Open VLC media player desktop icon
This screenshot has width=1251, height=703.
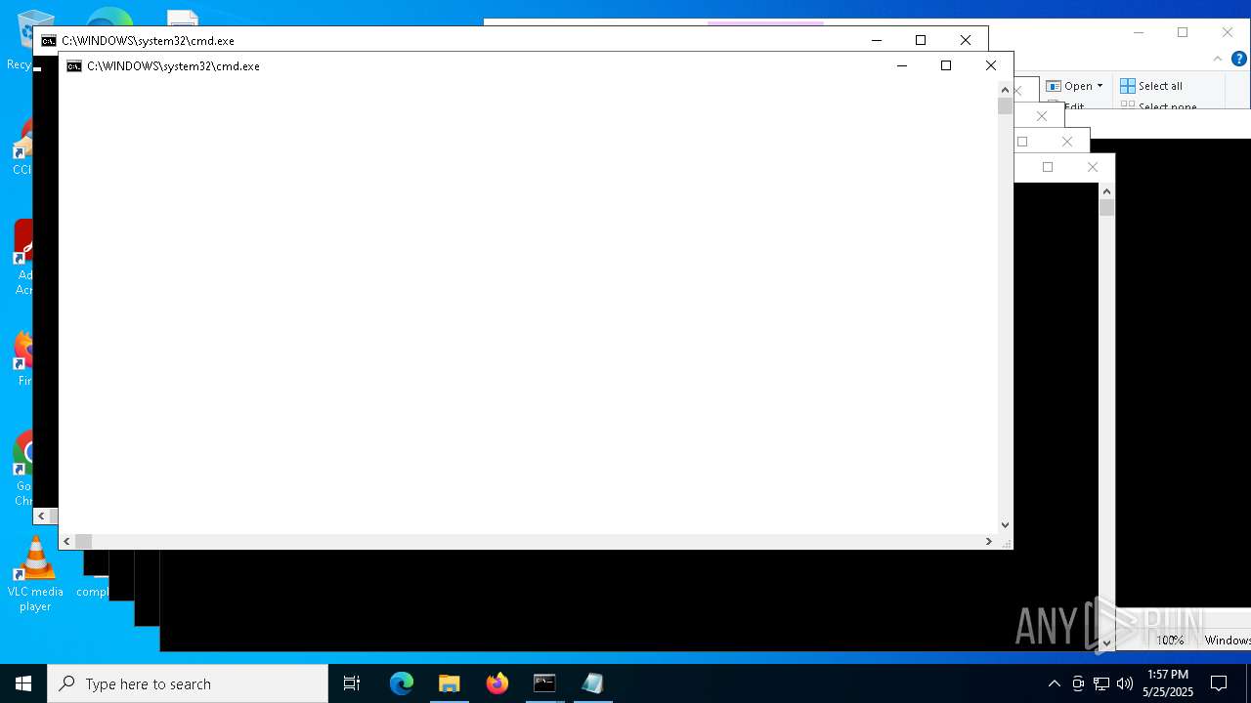point(35,574)
